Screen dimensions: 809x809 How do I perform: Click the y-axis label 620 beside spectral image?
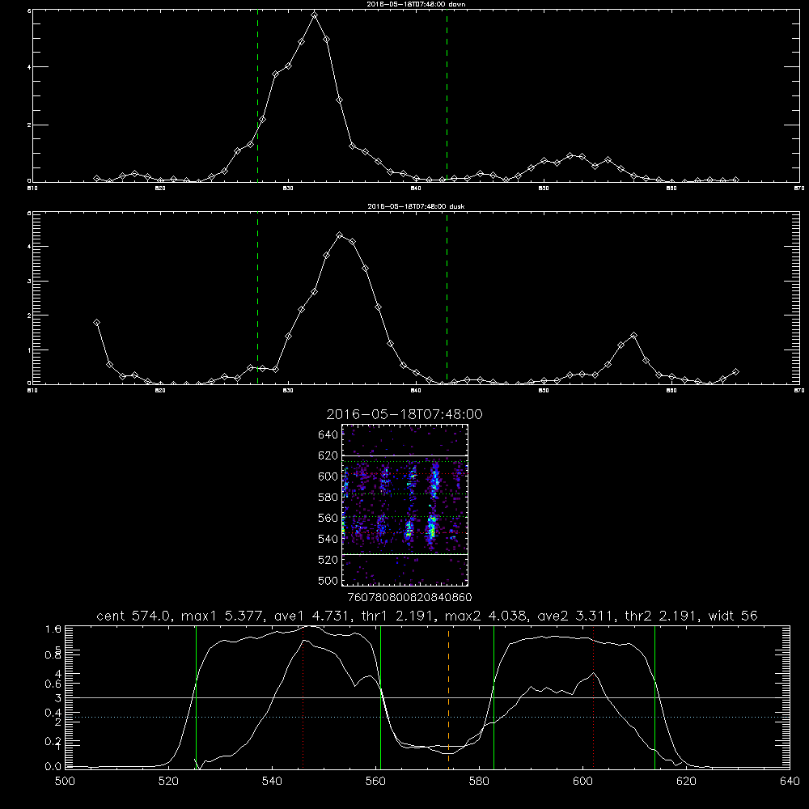(328, 455)
